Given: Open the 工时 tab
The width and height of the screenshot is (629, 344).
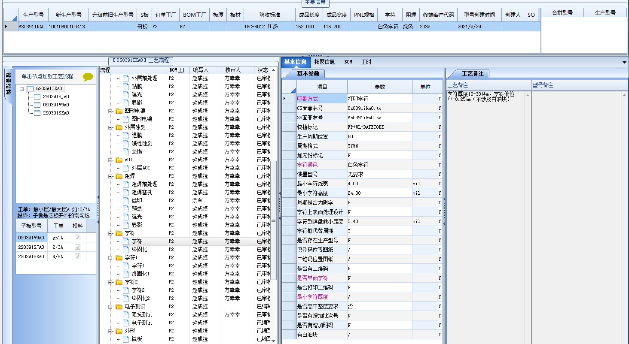Looking at the screenshot, I should [x=366, y=62].
